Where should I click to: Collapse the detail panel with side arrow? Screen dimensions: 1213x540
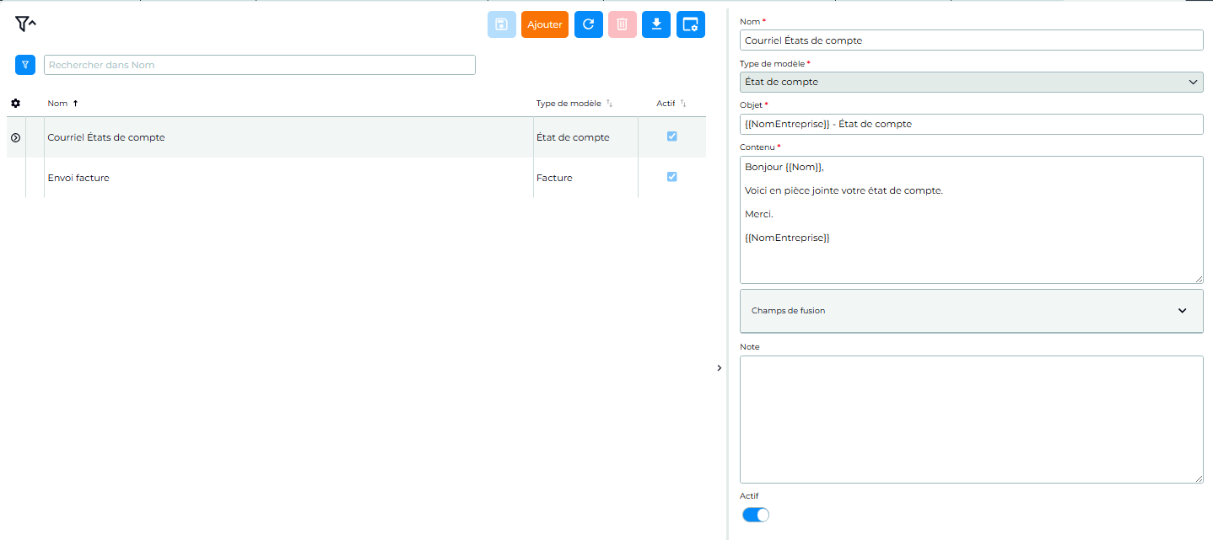[719, 368]
